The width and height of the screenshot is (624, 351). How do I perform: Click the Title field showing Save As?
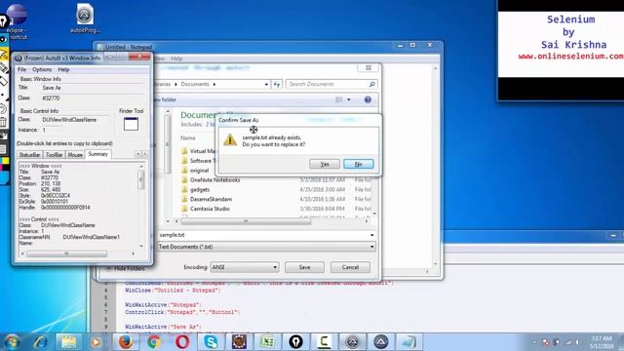click(92, 88)
